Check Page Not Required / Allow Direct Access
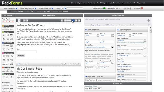Viewport: 164px width, 92px height. click(x=87, y=52)
